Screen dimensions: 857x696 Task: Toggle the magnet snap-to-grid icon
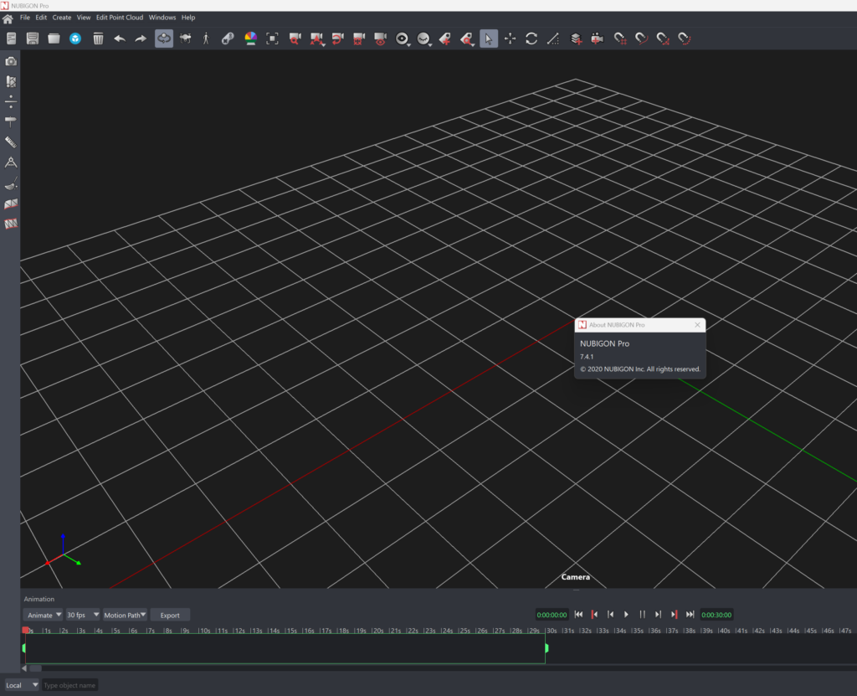(x=620, y=39)
